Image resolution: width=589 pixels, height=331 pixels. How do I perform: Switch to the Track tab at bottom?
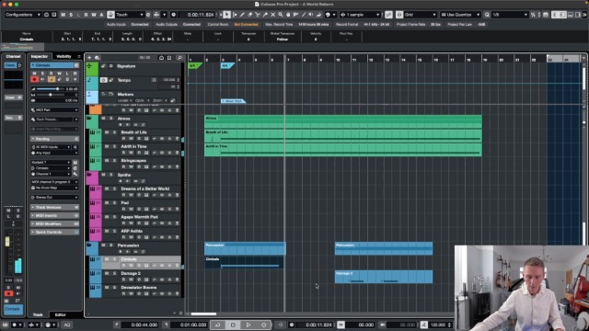pos(38,314)
